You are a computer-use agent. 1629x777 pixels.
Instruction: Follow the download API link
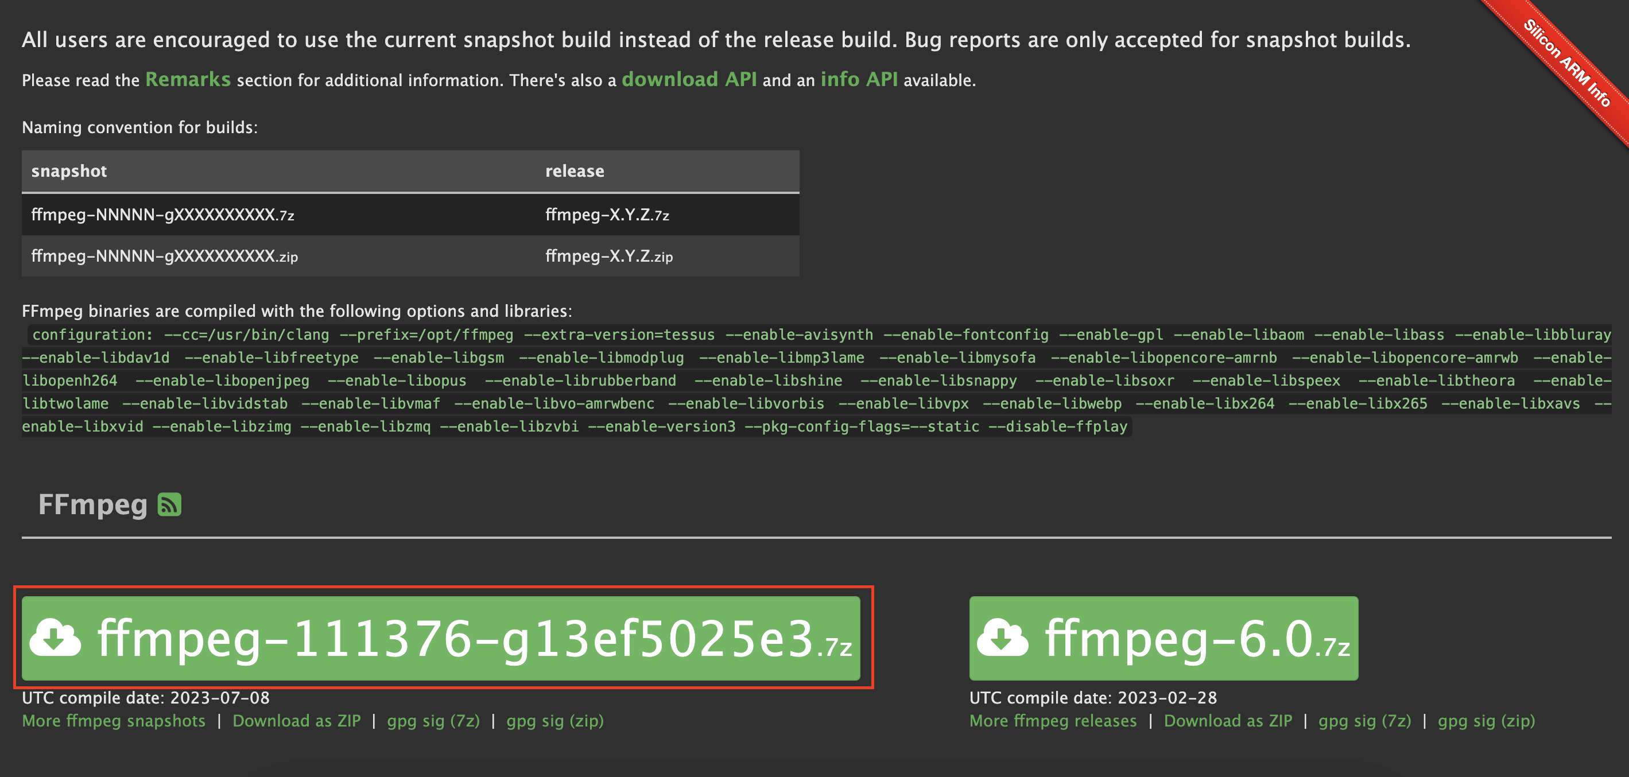pos(689,80)
